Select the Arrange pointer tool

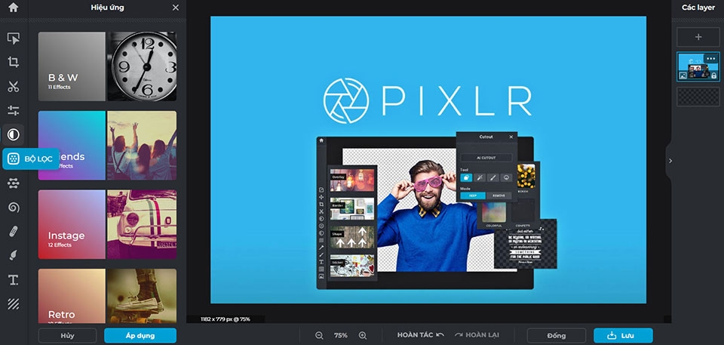coord(14,39)
